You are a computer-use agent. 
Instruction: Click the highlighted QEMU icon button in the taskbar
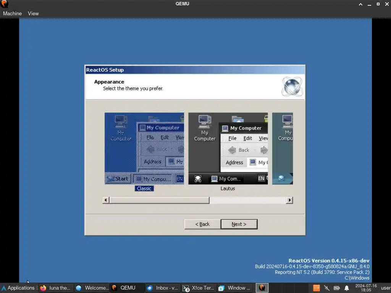[x=262, y=288]
